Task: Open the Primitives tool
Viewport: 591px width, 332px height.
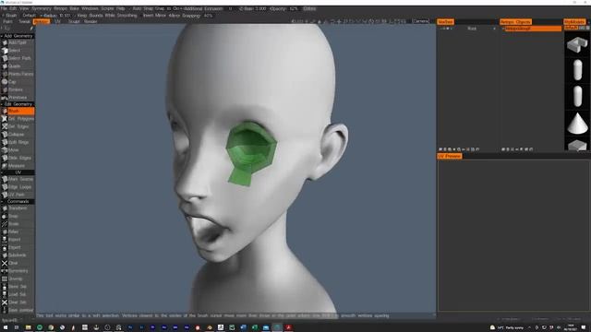Action: tap(18, 98)
